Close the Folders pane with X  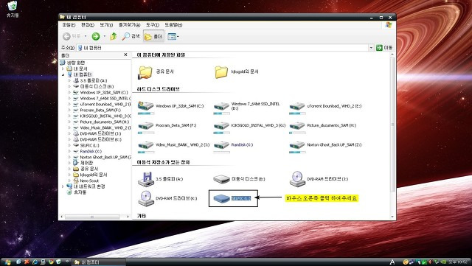125,55
